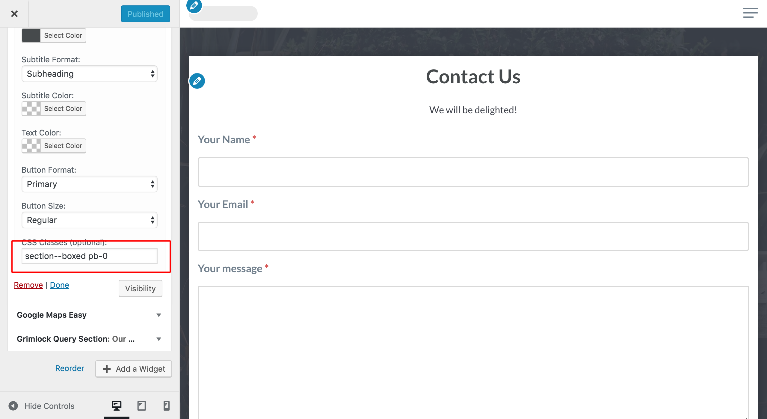
Task: Expand the Google Maps Easy widget
Action: 89,315
